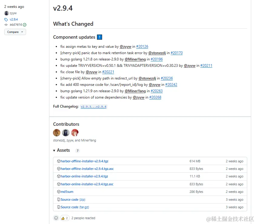The height and width of the screenshot is (224, 256).
Task: Open pull request #20236
Action: click(167, 78)
